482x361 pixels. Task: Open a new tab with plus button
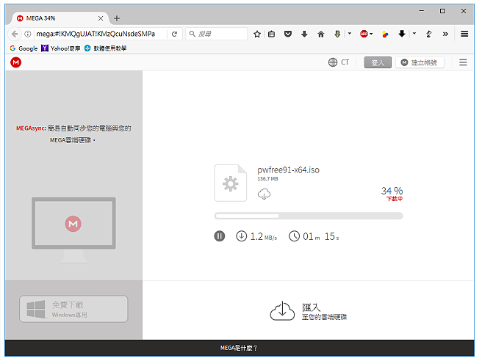coord(117,18)
